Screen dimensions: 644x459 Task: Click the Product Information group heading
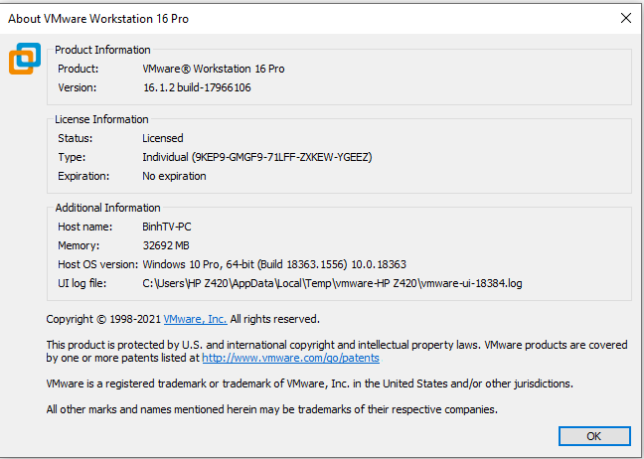[102, 50]
